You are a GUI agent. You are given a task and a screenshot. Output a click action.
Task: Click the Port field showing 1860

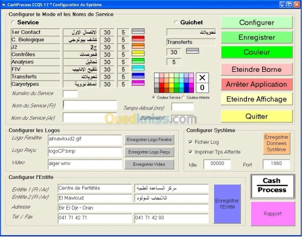277,164
